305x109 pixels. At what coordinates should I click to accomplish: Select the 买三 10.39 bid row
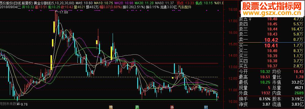click(271, 56)
